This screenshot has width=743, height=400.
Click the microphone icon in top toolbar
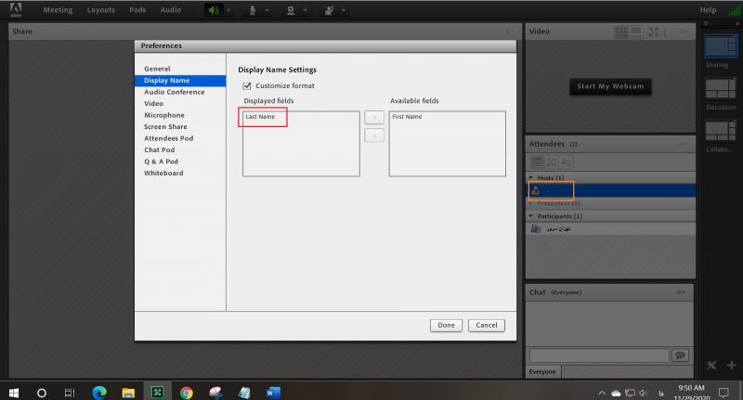251,10
